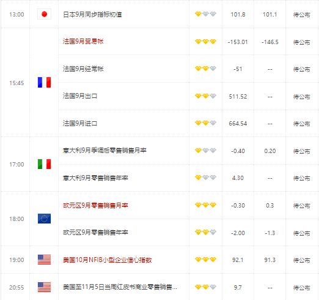Select 日本9月同步指标初值 entry
Screen dimensions: 319x300
(x=92, y=14)
